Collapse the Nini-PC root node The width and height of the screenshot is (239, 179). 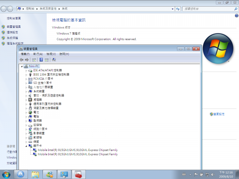pyautogui.click(x=22, y=66)
